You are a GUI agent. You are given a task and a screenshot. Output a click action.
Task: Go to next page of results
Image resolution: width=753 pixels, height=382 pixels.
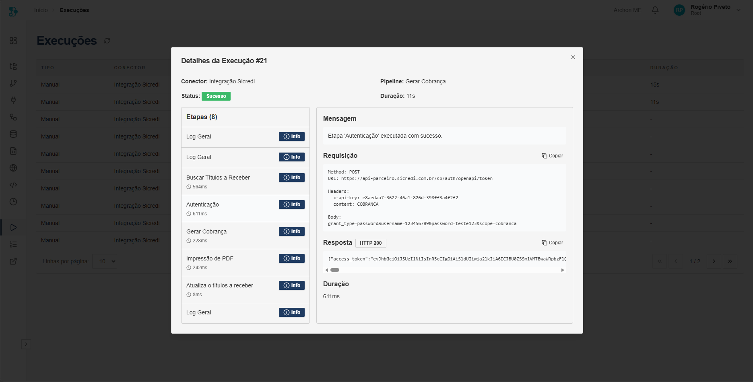(714, 261)
